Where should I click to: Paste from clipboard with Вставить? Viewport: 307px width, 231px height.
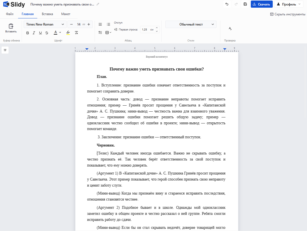pyautogui.click(x=11, y=28)
